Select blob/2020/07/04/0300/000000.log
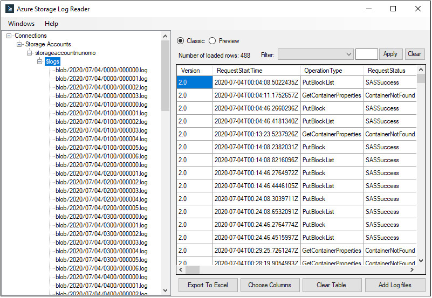This screenshot has height=298, width=432. pyautogui.click(x=101, y=217)
